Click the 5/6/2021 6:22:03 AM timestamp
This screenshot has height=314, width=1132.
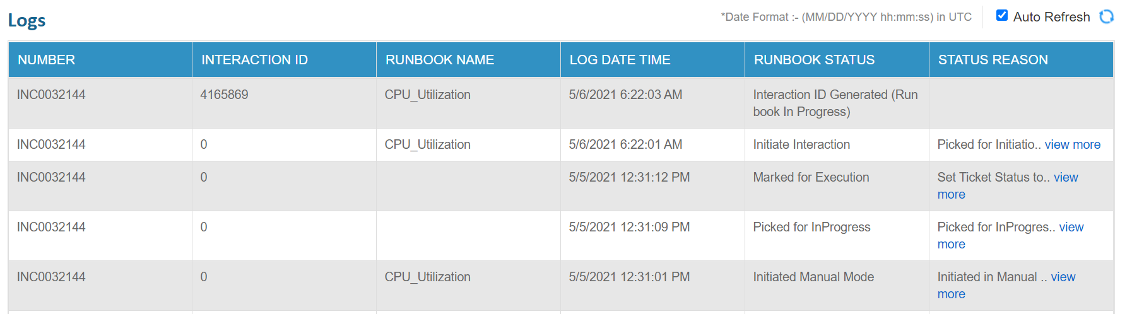click(625, 95)
